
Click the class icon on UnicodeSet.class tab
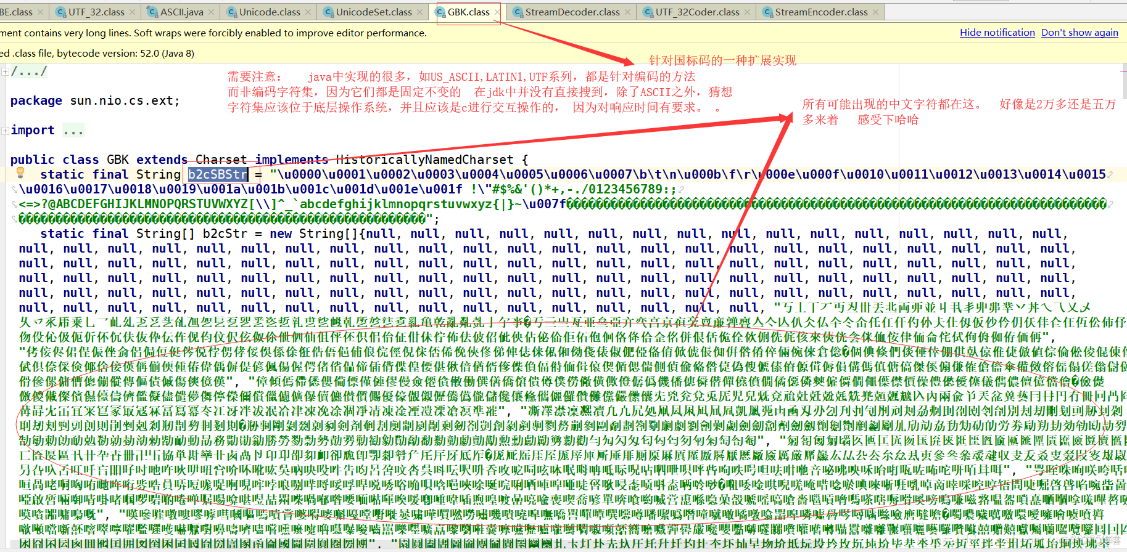coord(328,12)
